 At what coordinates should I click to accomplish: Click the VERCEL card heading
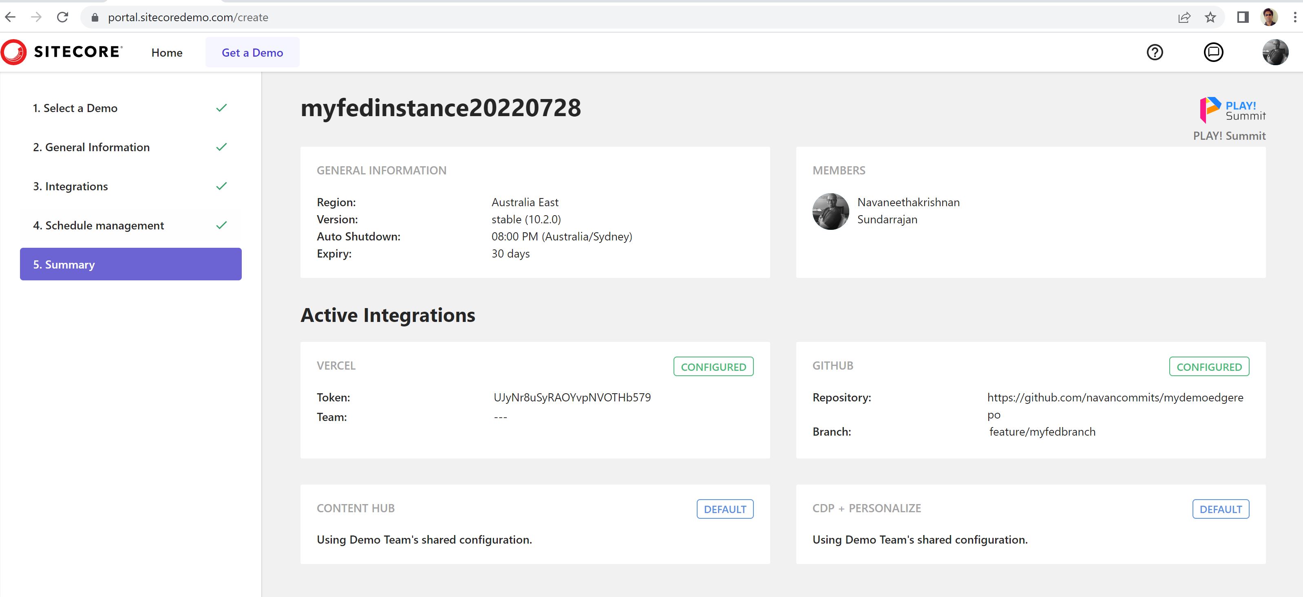[336, 366]
